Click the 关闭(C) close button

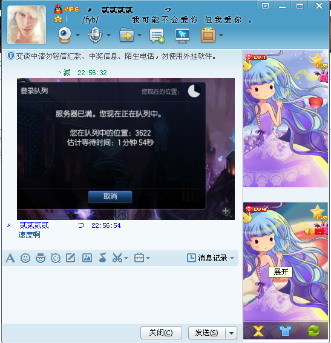pyautogui.click(x=161, y=333)
